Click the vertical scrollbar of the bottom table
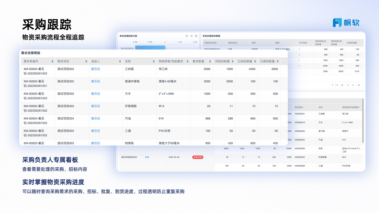379x213 pixels. pos(363,120)
